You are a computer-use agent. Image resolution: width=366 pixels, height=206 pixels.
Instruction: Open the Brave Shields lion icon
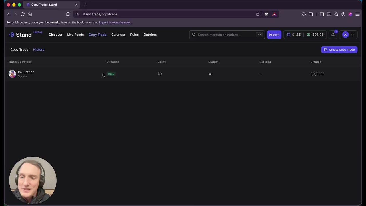(266, 14)
